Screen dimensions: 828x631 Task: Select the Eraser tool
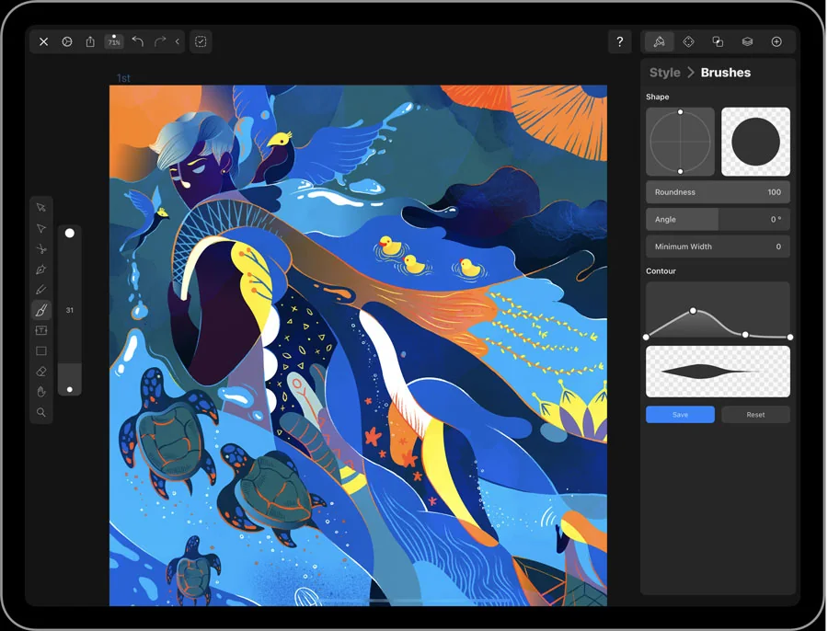pos(41,372)
